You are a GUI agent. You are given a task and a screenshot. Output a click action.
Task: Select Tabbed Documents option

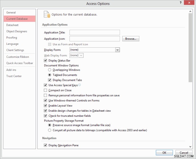50,75
